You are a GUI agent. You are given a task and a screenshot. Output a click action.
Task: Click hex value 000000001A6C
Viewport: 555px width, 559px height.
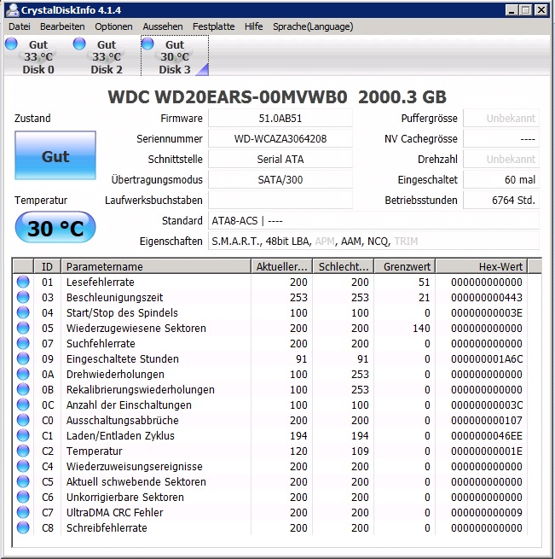[x=487, y=358]
